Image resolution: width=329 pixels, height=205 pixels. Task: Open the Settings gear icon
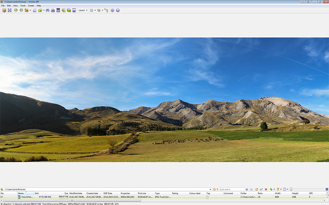pos(112,10)
